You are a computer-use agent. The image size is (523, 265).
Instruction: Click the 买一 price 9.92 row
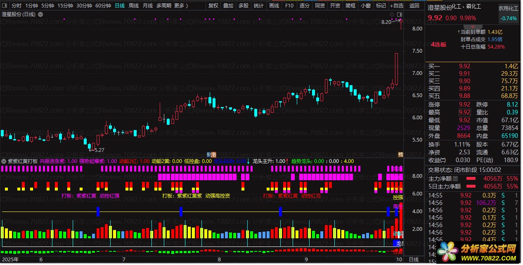(473, 66)
